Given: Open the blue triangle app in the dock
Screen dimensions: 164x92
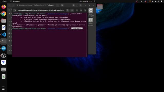Looking at the screenshot, I should [4, 62].
